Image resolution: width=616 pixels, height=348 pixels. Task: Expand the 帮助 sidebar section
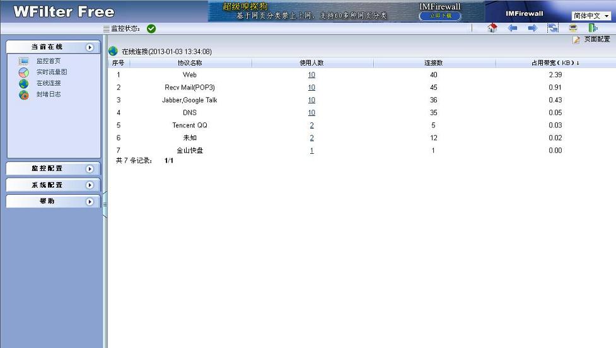(90, 202)
